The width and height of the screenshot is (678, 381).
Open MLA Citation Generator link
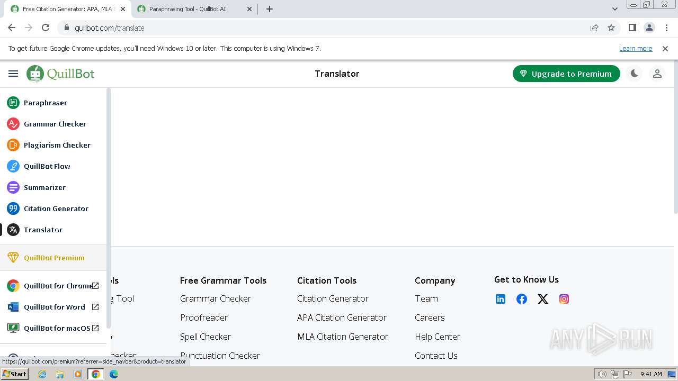[x=343, y=337]
